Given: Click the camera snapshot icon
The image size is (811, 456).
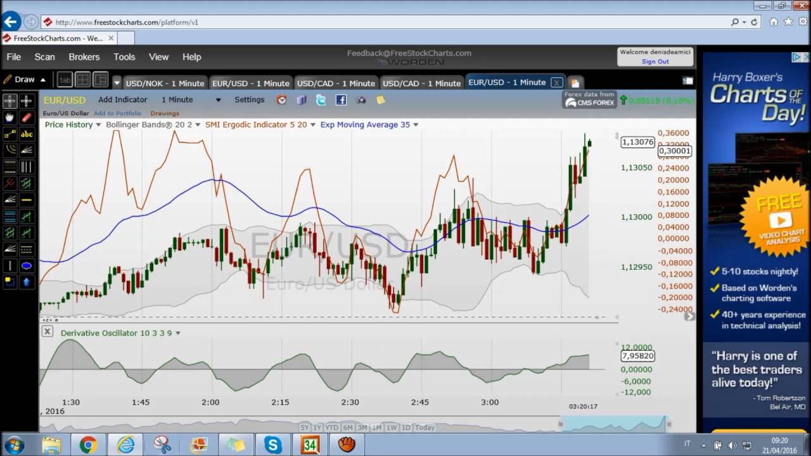Looking at the screenshot, I should point(361,100).
